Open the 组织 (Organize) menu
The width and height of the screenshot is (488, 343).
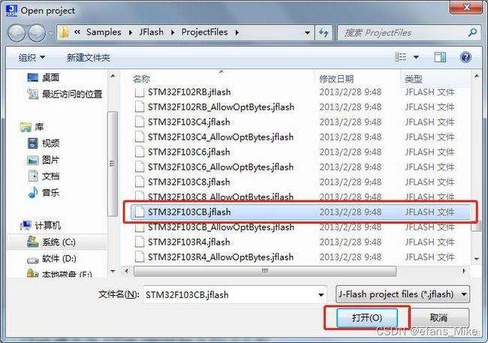[x=32, y=58]
